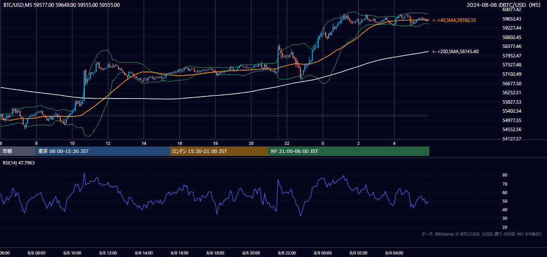Select the orange 40 SMA label 59592.55
Screen dimensions: 547x257
click(454, 20)
